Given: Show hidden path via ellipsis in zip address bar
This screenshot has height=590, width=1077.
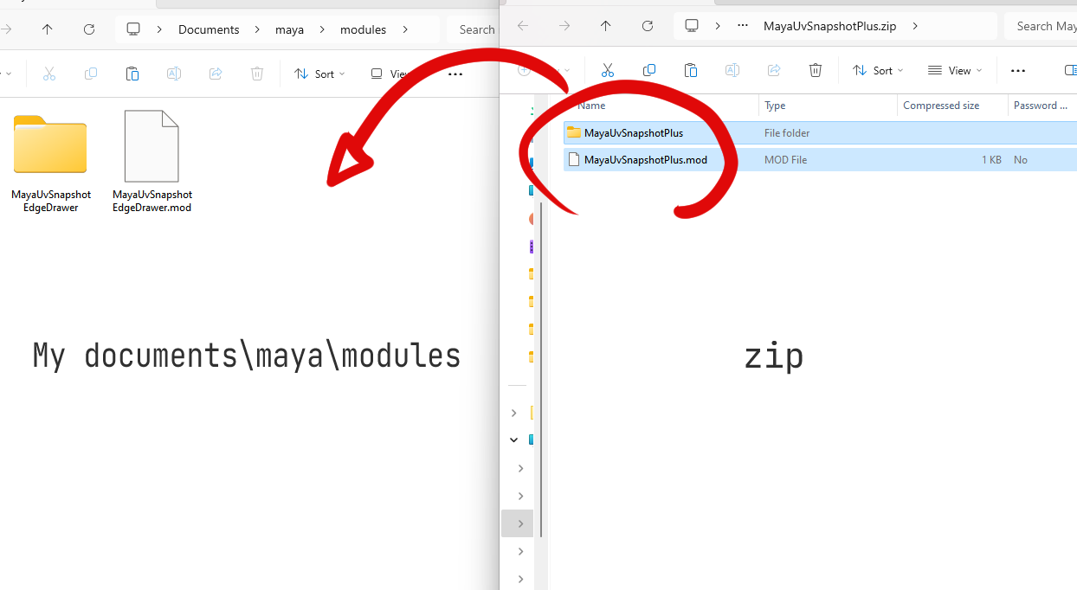Looking at the screenshot, I should coord(743,26).
